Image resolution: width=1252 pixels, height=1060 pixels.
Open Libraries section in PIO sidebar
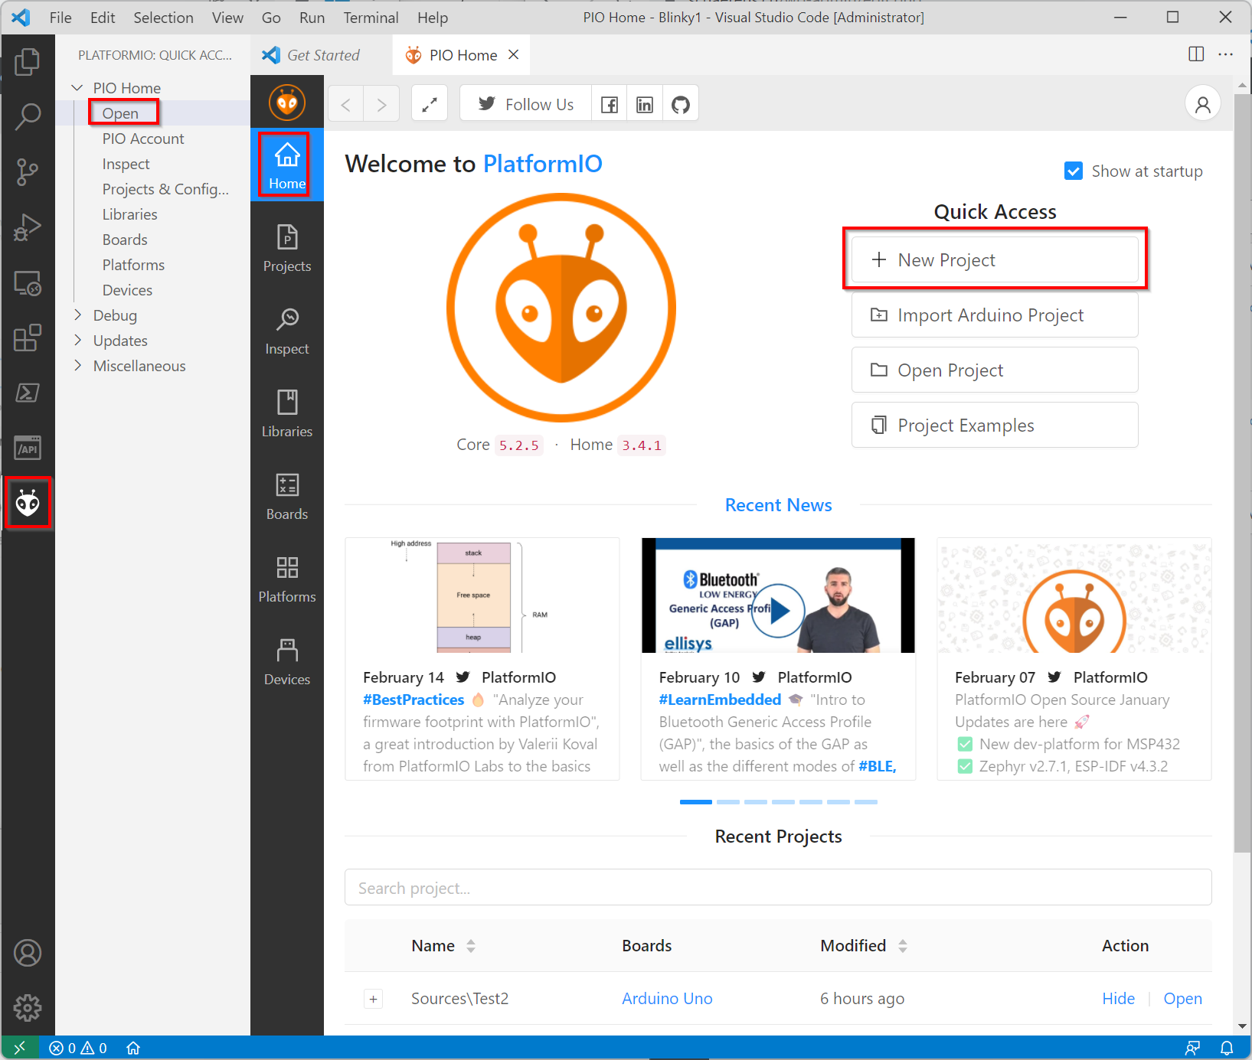pyautogui.click(x=287, y=413)
